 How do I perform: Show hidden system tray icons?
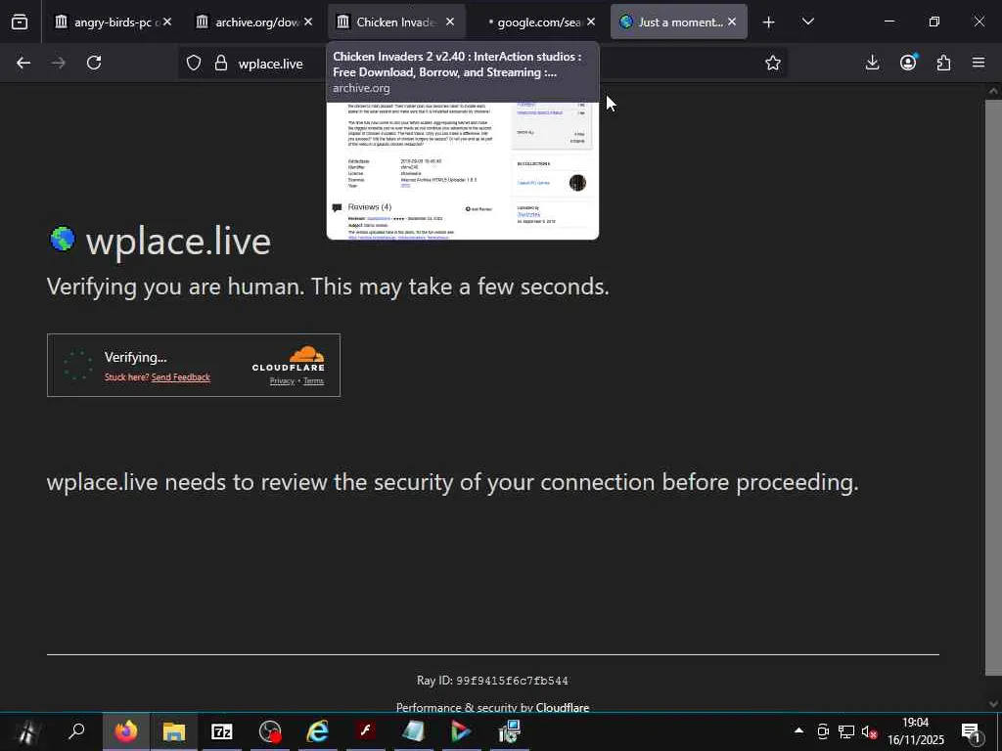coord(798,730)
